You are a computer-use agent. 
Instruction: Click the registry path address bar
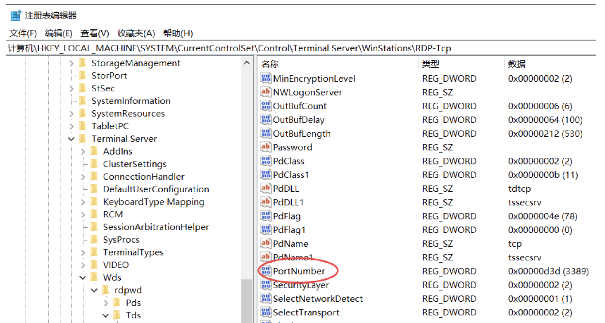point(301,48)
